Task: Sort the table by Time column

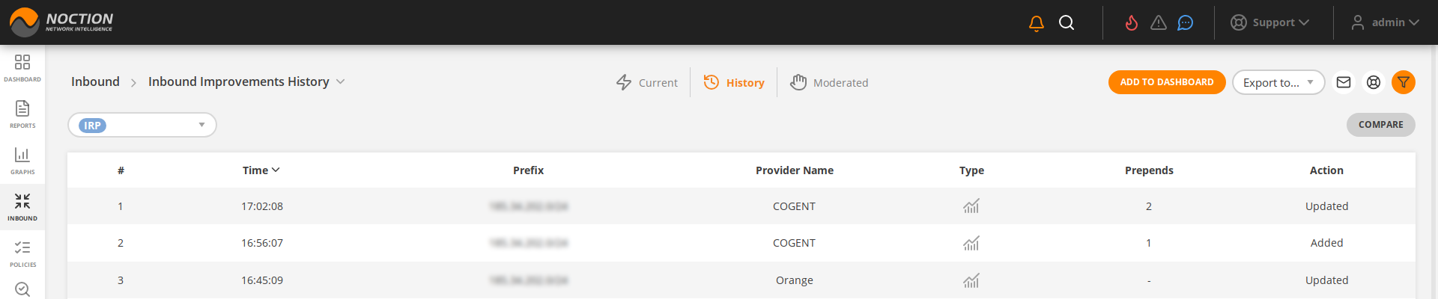Action: pyautogui.click(x=261, y=170)
